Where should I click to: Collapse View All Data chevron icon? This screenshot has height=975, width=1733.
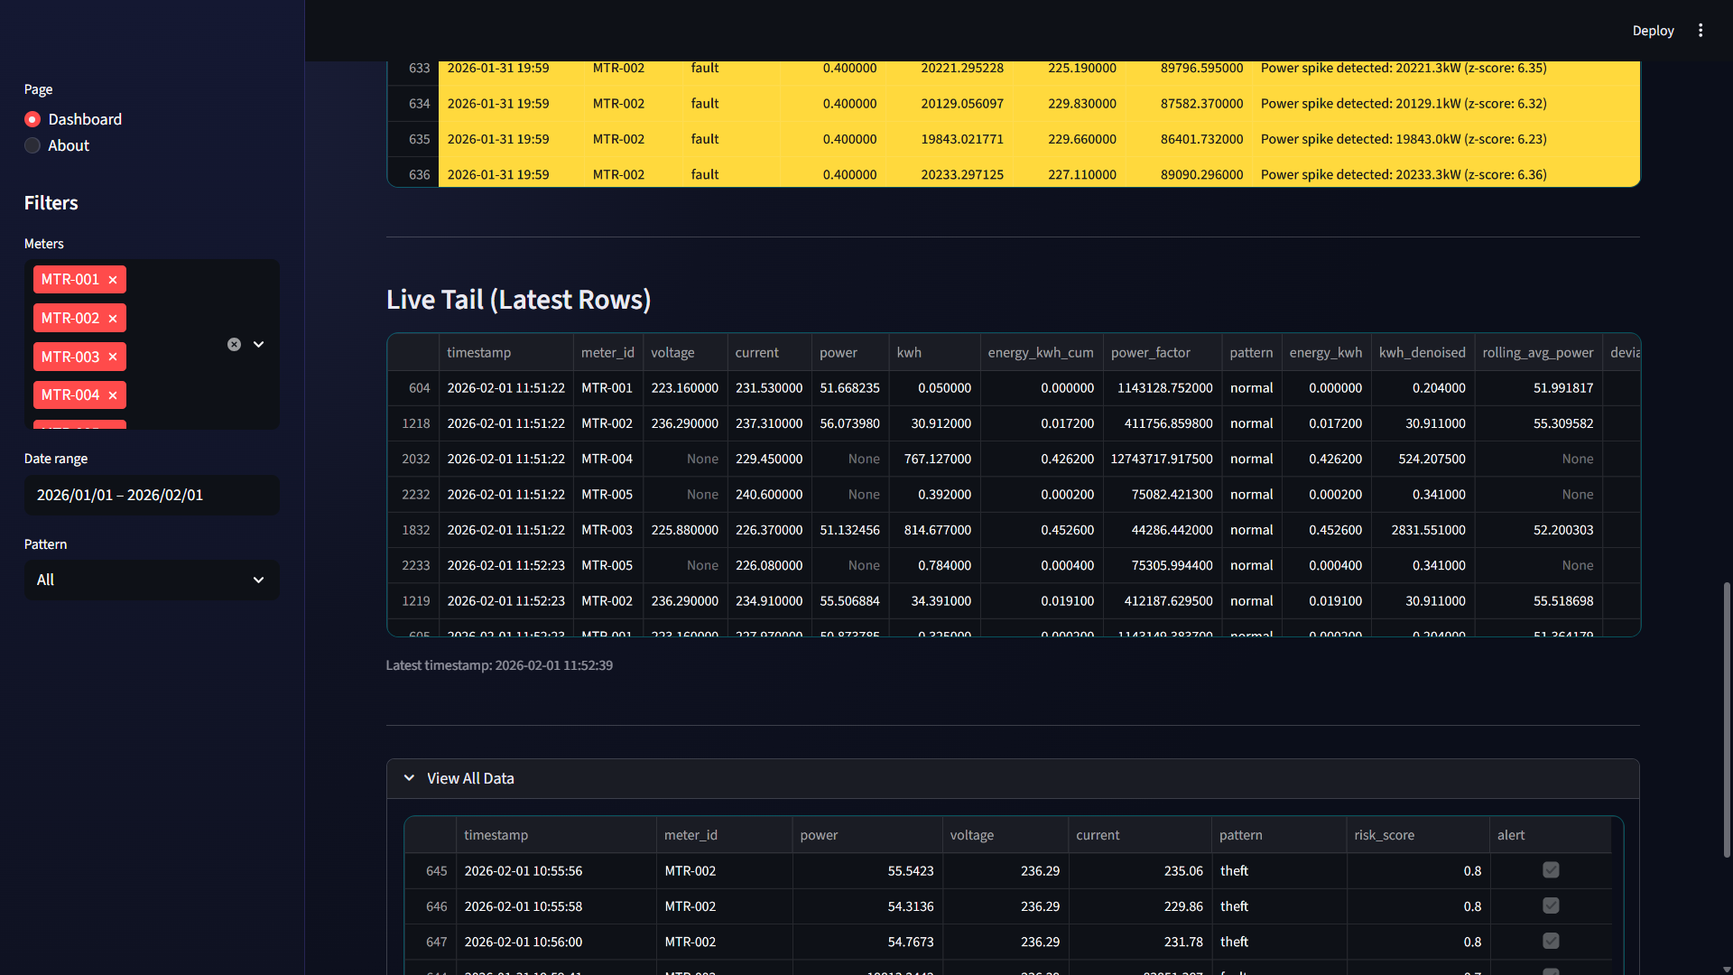409,778
